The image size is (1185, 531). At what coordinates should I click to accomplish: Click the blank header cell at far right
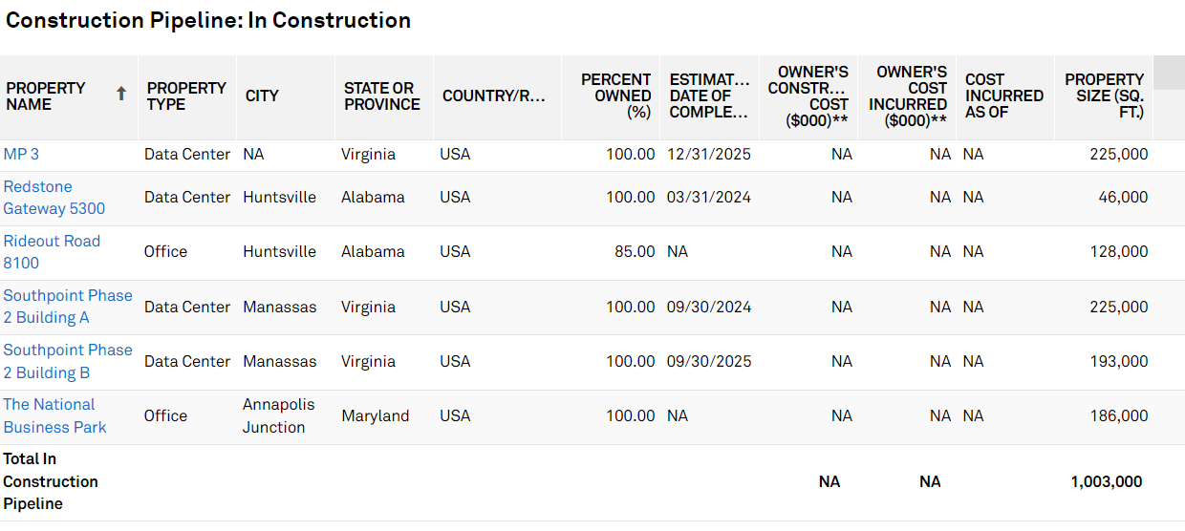point(1169,72)
